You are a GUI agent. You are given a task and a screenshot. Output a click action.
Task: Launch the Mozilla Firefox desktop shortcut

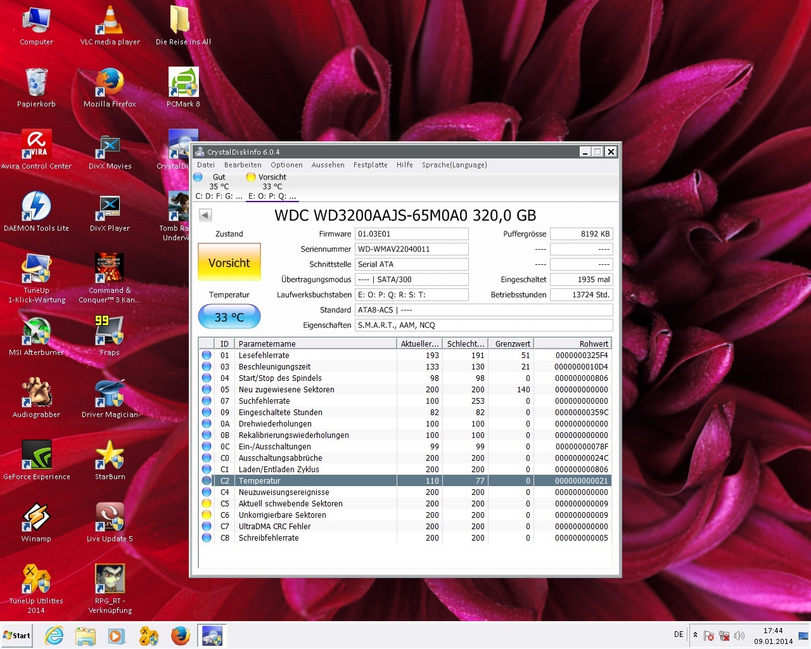[110, 87]
